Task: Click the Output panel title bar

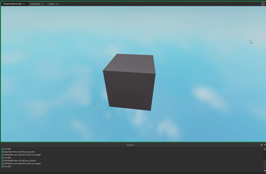Action: 130,145
